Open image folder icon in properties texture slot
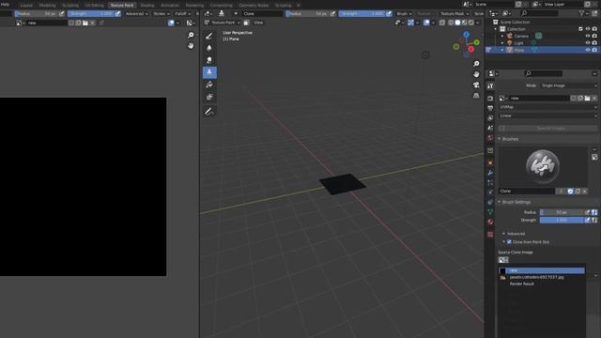This screenshot has height=338, width=601. pos(587,99)
